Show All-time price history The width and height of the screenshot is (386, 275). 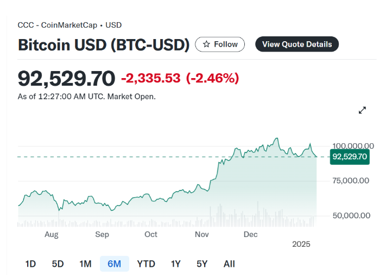point(229,264)
